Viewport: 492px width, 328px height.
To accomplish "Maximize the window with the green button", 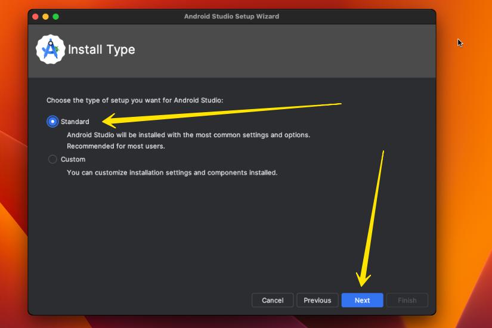I will point(56,17).
